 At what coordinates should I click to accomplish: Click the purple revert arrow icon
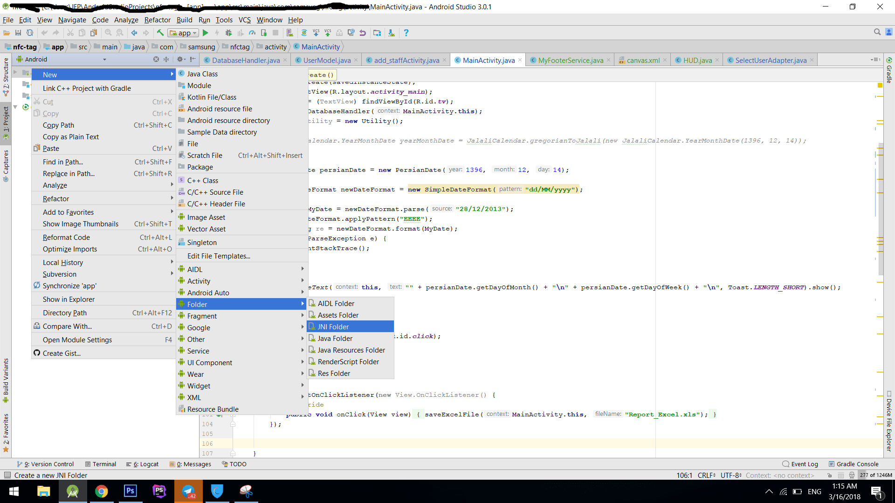(x=363, y=33)
